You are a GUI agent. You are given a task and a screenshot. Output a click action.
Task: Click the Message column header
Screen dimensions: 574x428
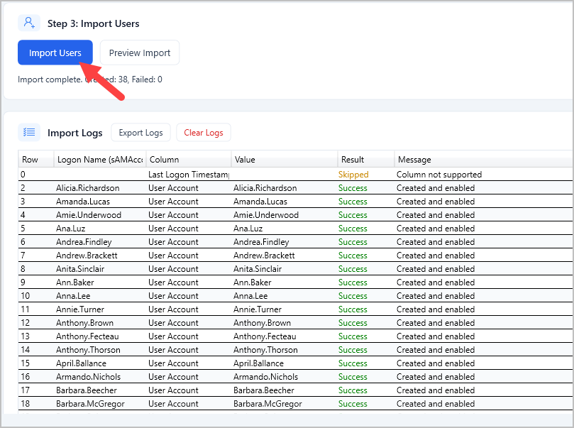[484, 160]
